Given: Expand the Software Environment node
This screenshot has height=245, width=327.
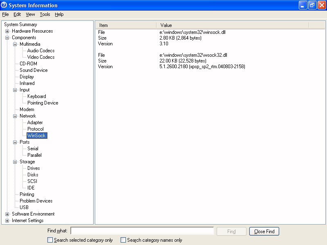Looking at the screenshot, I should pos(7,214).
